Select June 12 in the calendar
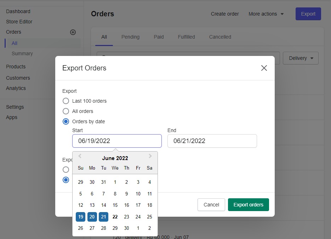 click(x=81, y=205)
